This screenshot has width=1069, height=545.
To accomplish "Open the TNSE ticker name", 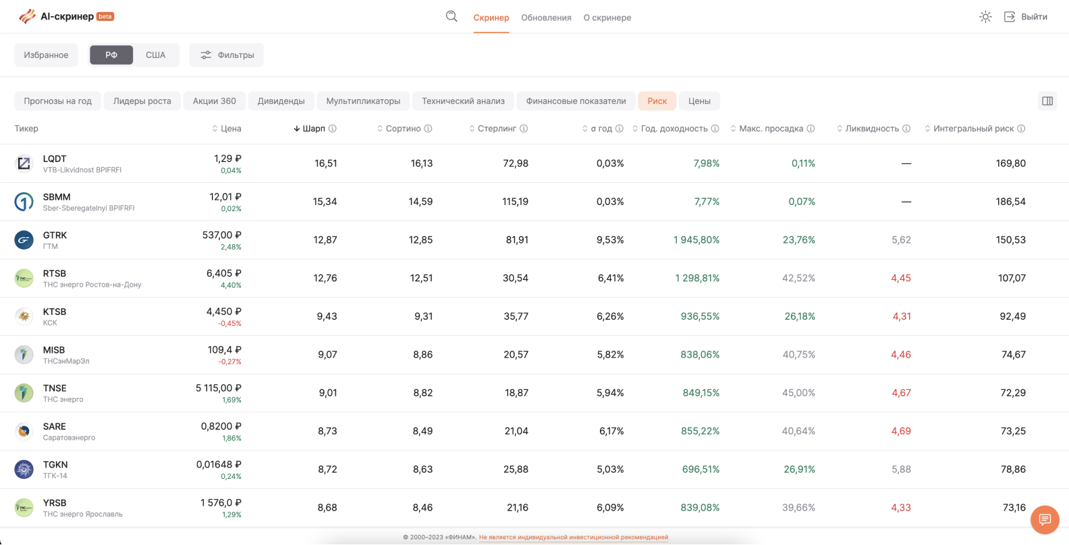I will click(x=55, y=389).
